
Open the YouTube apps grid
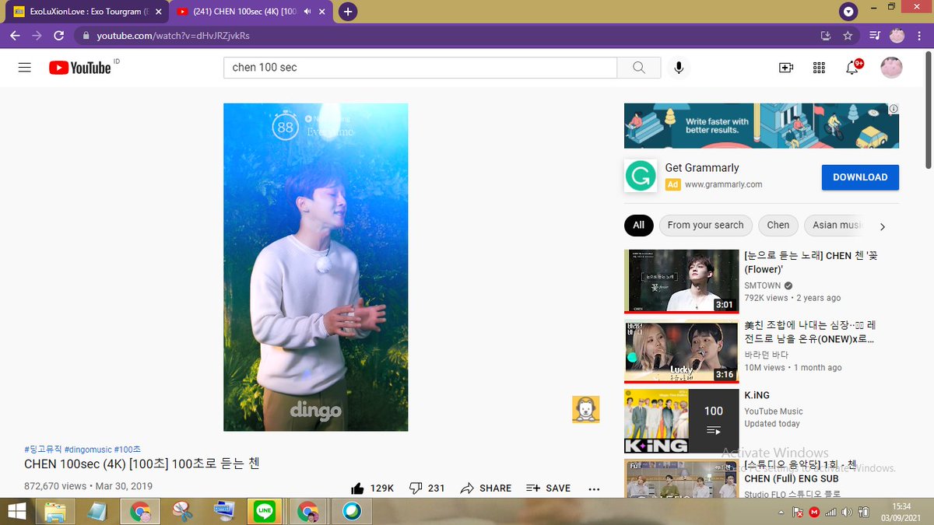click(x=819, y=68)
